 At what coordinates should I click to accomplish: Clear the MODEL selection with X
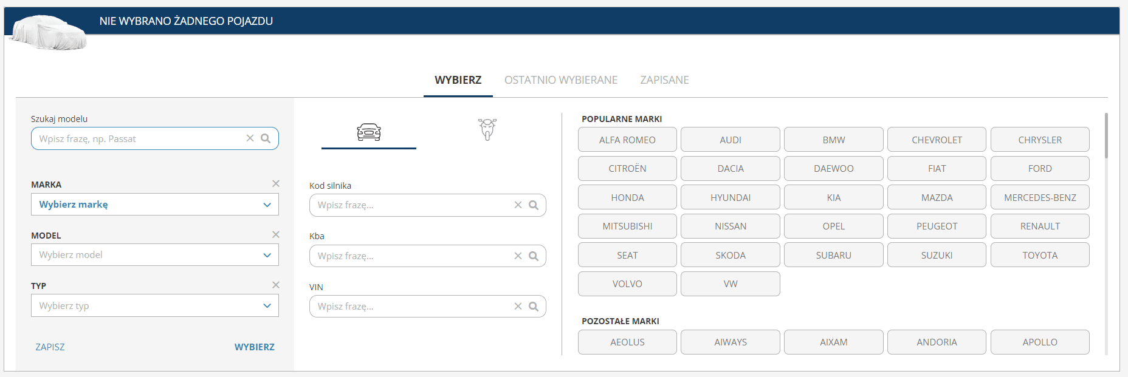tap(276, 234)
